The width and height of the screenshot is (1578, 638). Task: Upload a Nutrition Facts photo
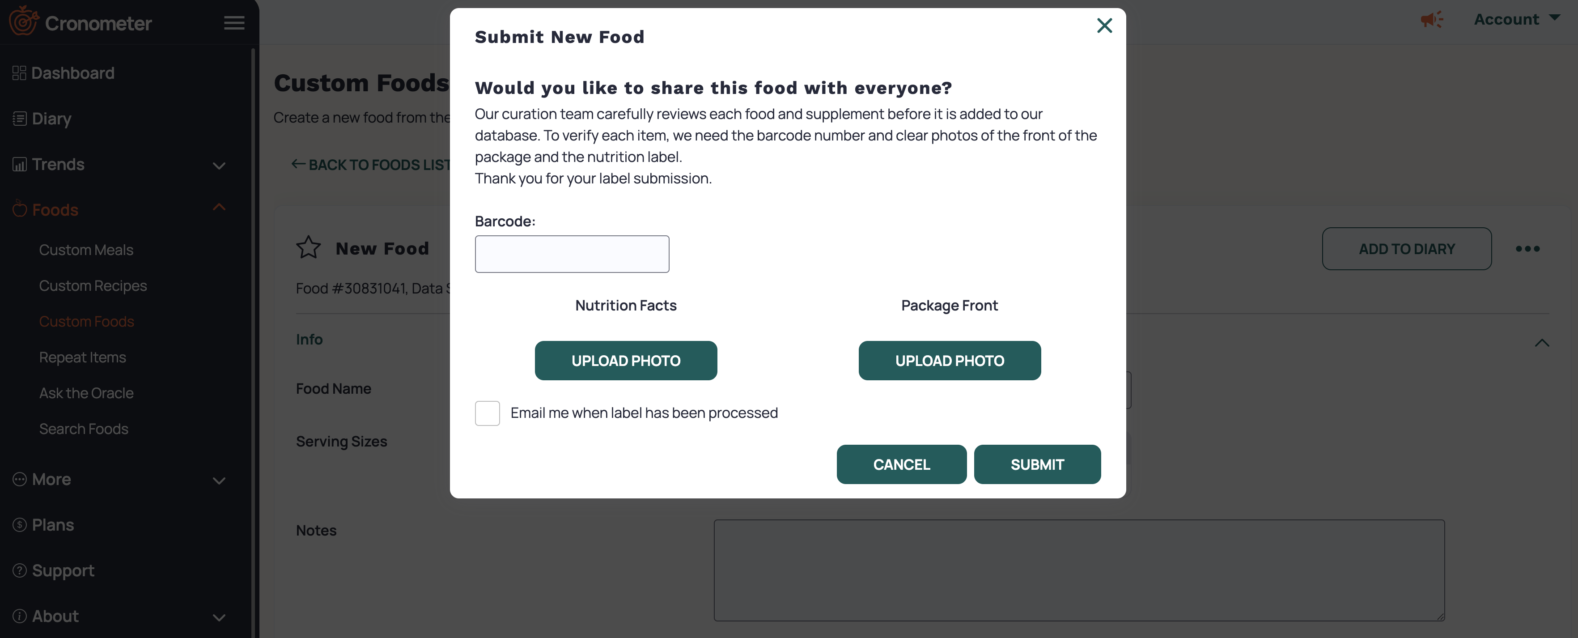(x=625, y=360)
